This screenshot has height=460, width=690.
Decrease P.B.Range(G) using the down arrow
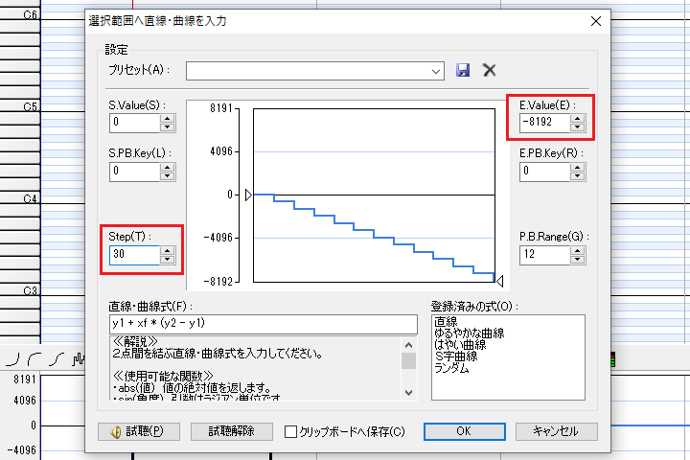point(577,259)
